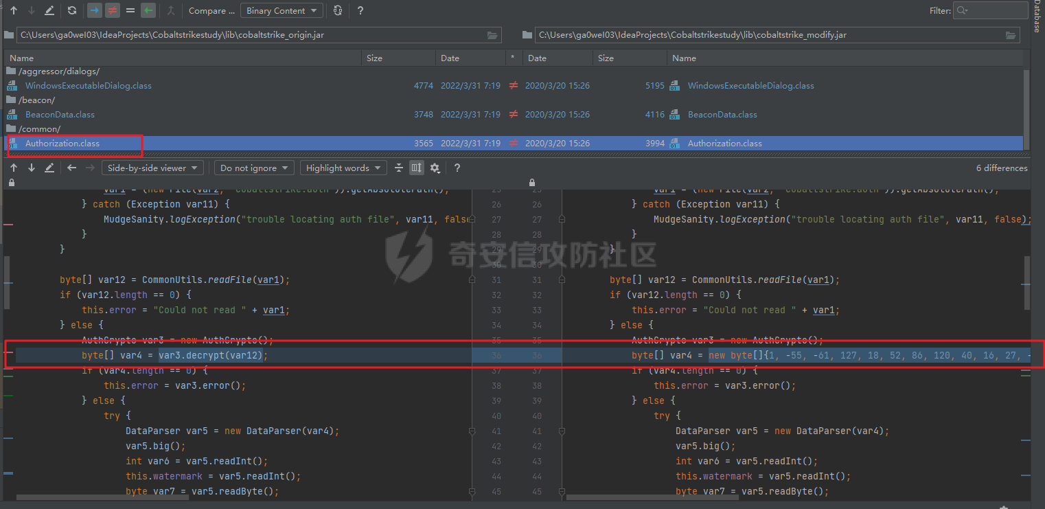Go forward to next file in diff

click(90, 168)
